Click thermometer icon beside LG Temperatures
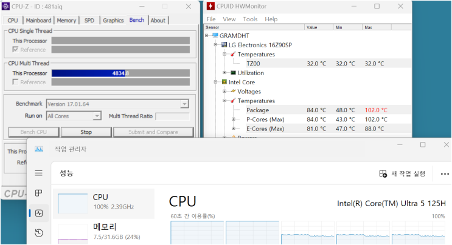Image resolution: width=452 pixels, height=245 pixels. [233, 54]
